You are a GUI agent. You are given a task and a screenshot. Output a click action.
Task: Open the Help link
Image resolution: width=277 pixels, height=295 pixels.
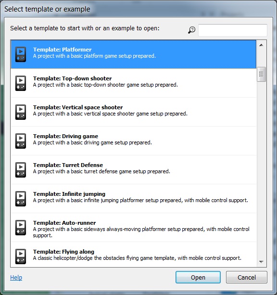pos(16,277)
